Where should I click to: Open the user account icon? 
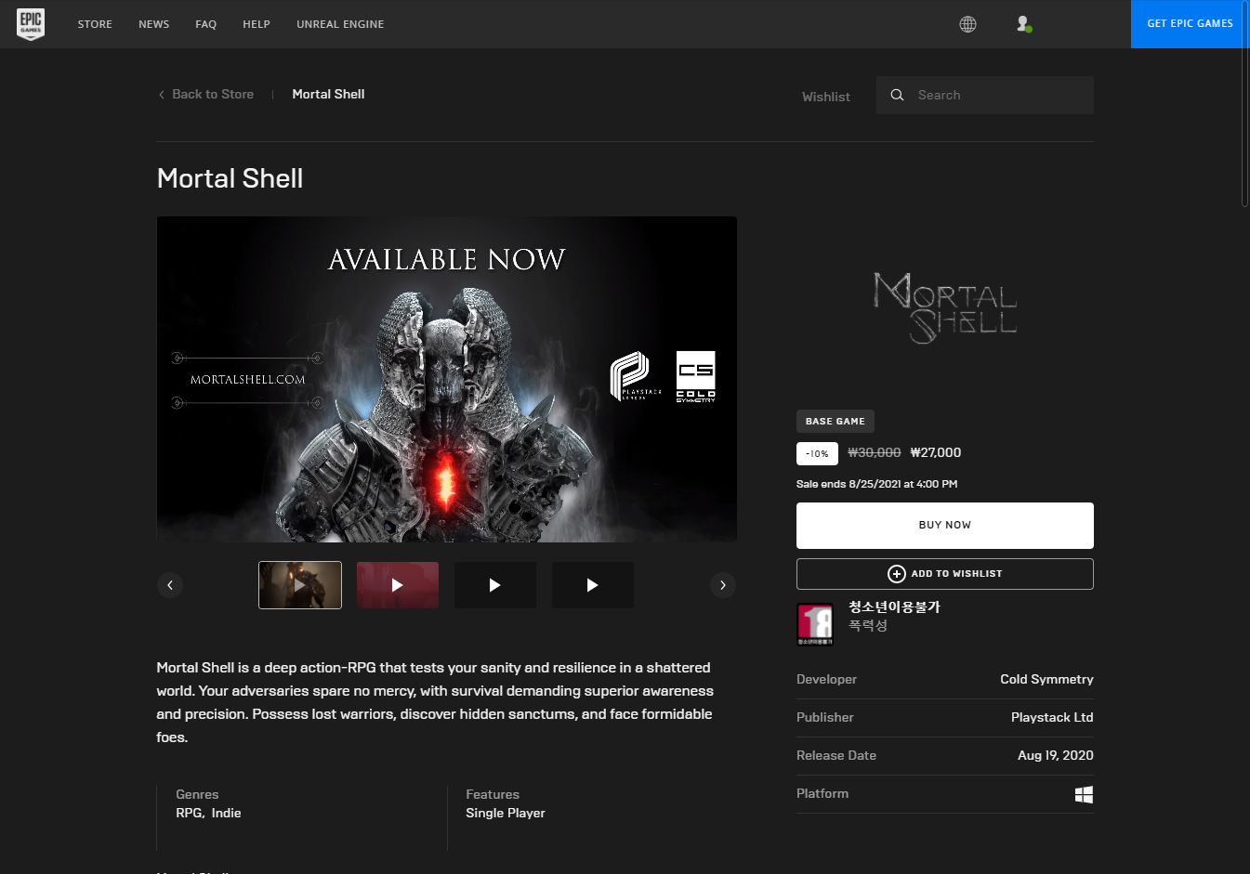[x=1023, y=24]
